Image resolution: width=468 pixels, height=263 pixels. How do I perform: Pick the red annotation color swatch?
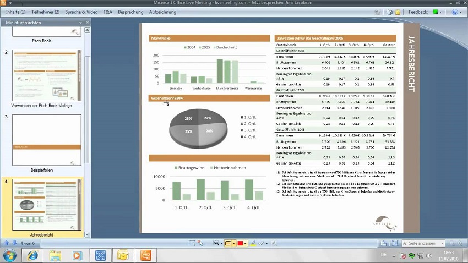pos(241,243)
